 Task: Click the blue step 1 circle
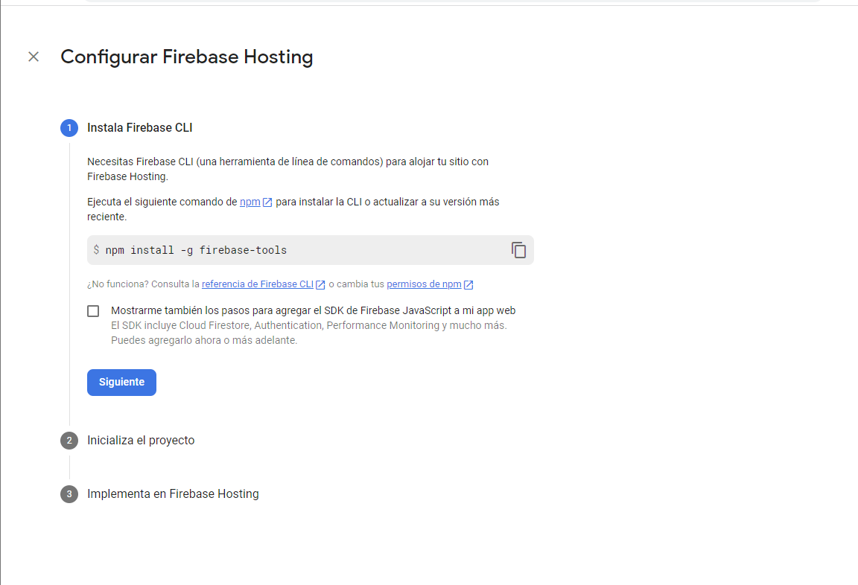click(x=69, y=127)
